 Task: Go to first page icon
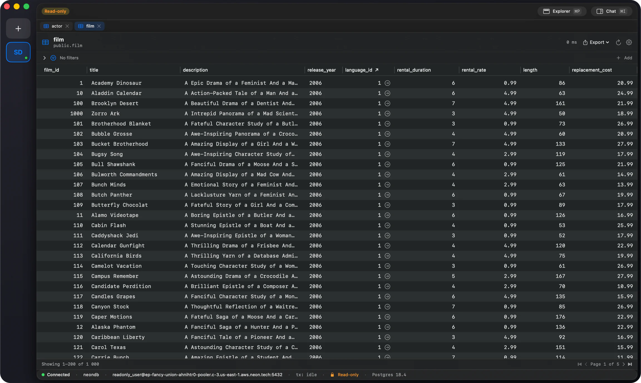580,364
